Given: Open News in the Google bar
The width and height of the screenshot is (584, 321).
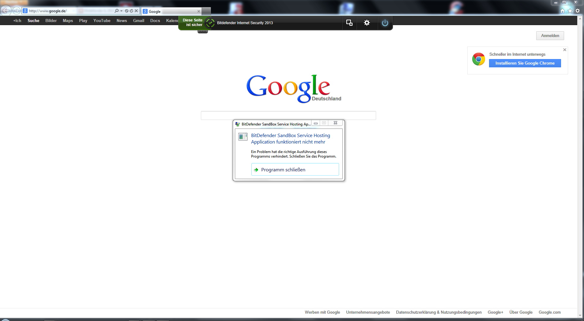Looking at the screenshot, I should pyautogui.click(x=122, y=21).
